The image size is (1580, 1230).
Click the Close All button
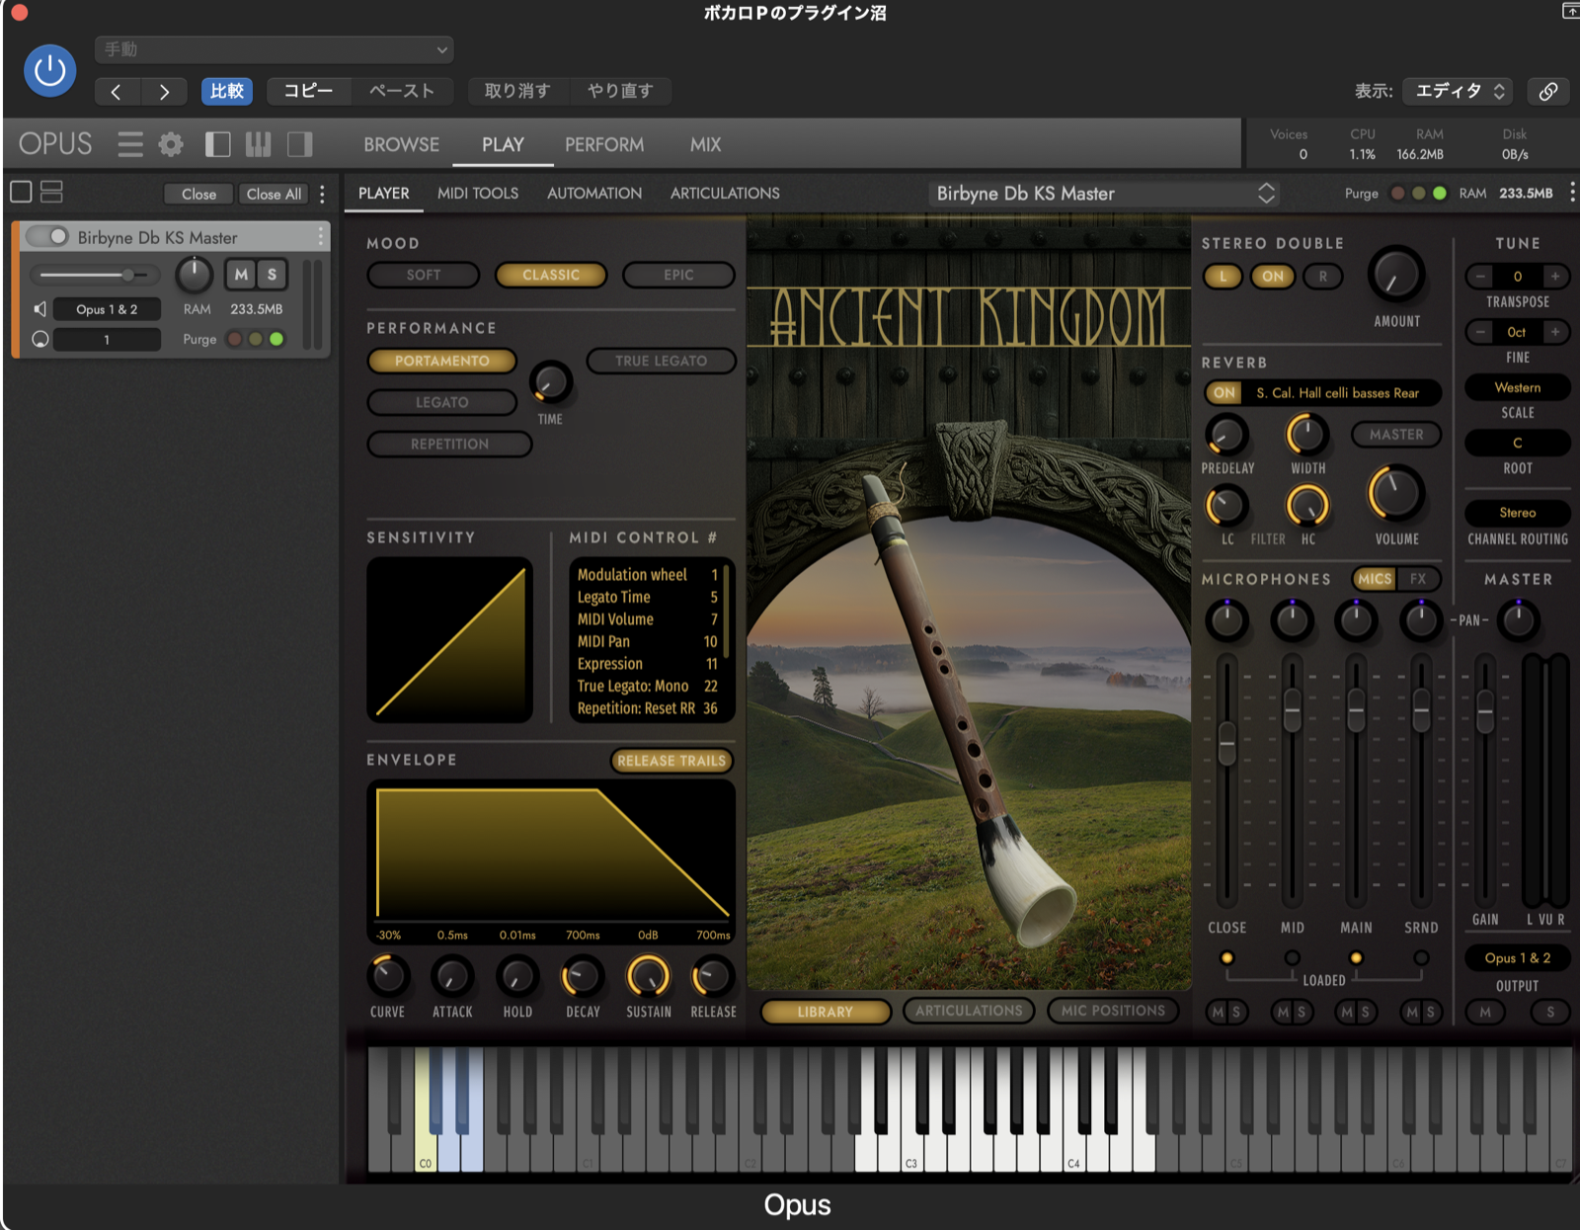point(274,194)
